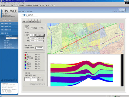
Task: Open ITIS_SolidModel link in sidebar
Action: click(x=9, y=48)
